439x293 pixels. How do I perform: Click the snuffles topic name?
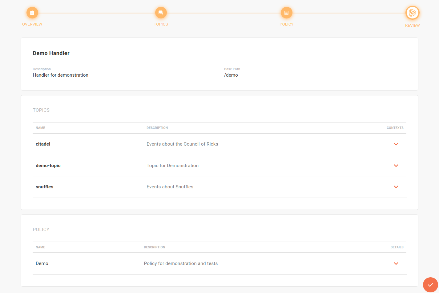45,187
